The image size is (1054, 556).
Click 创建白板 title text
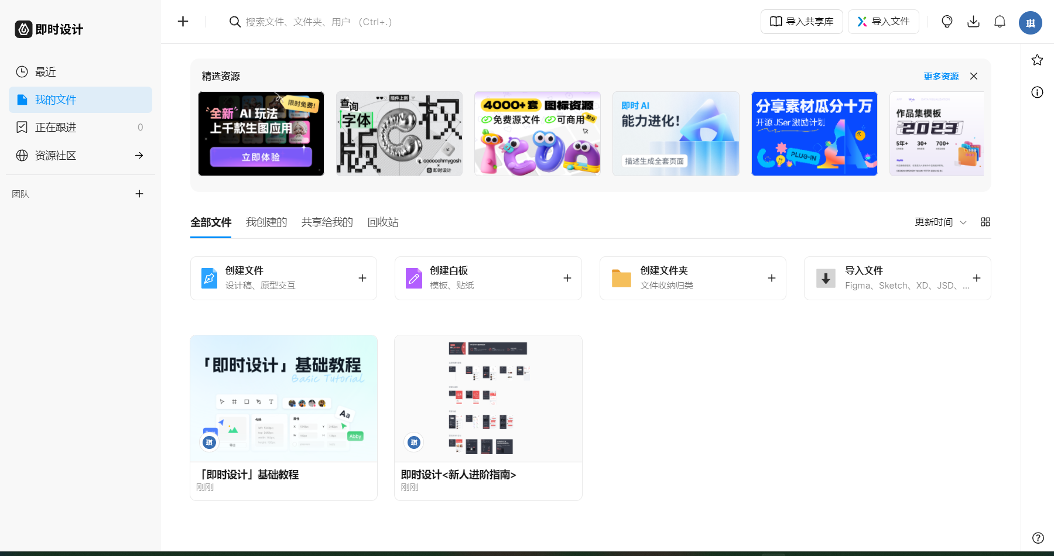449,270
